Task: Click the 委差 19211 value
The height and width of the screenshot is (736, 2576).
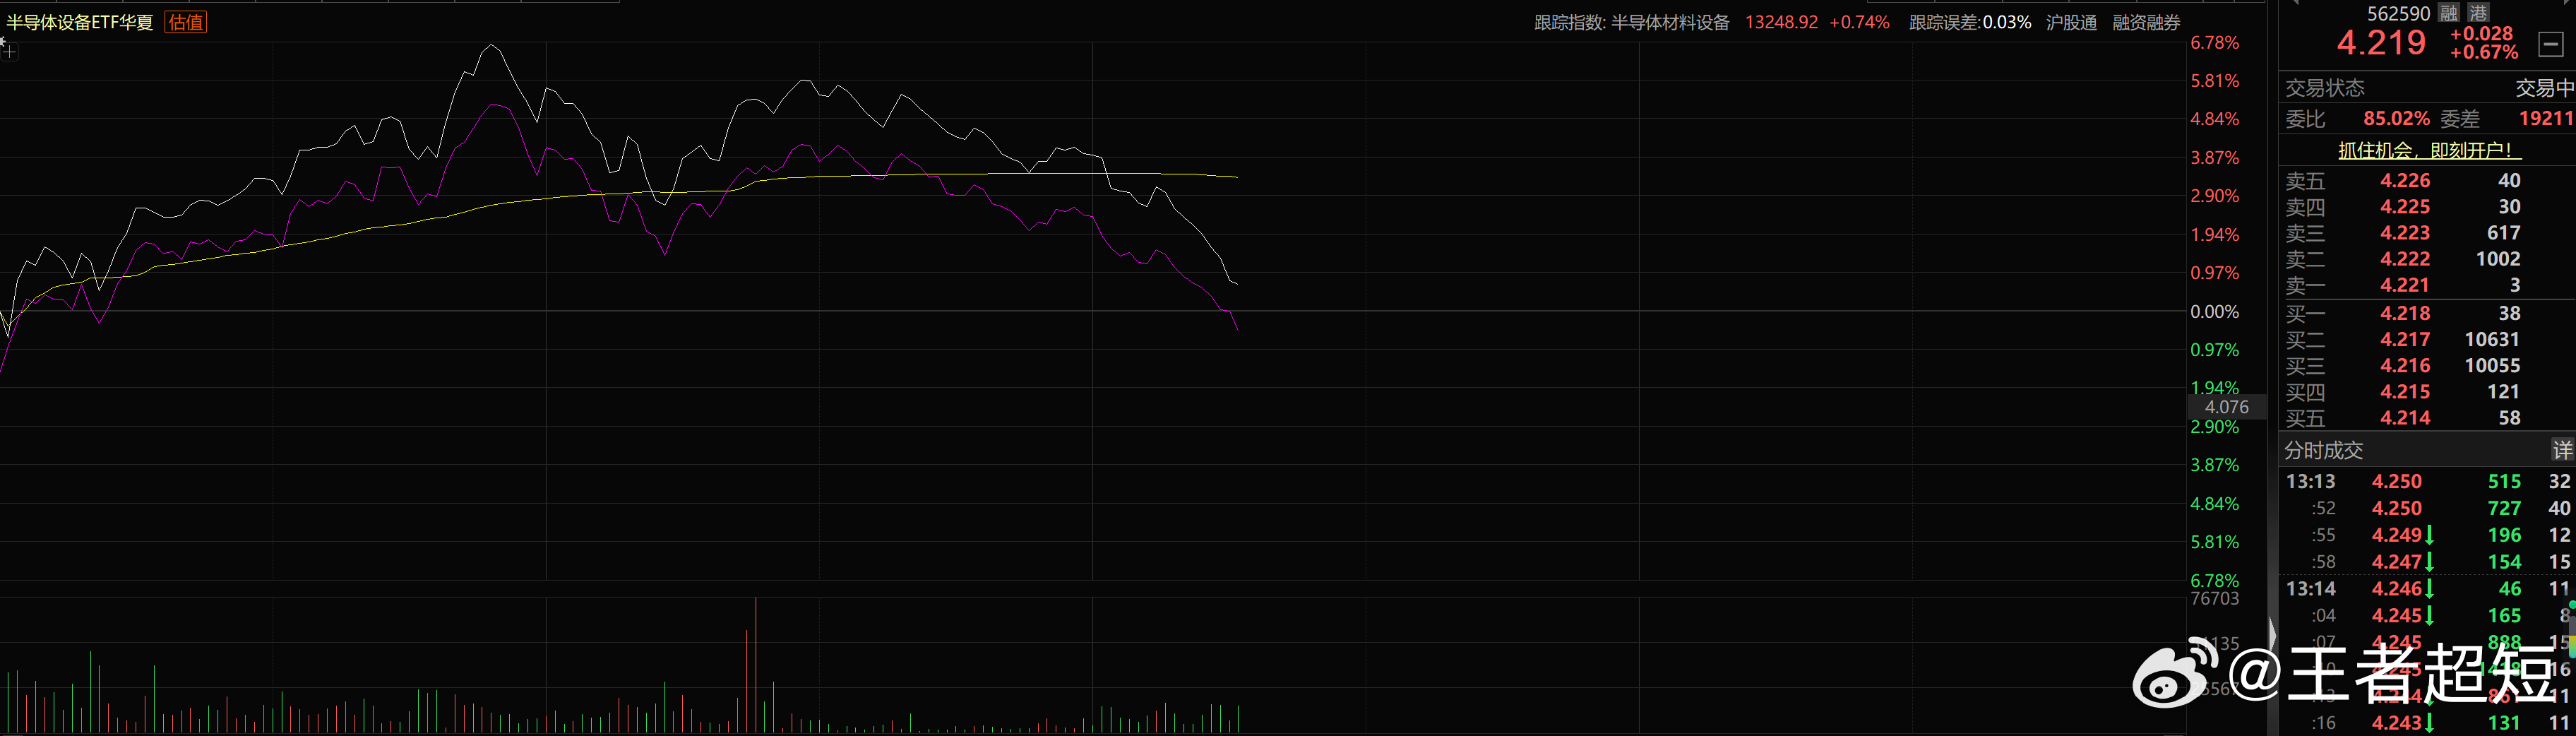Action: [x=2545, y=119]
